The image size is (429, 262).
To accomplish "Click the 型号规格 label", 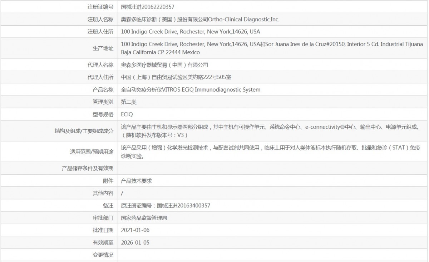I will [x=103, y=114].
